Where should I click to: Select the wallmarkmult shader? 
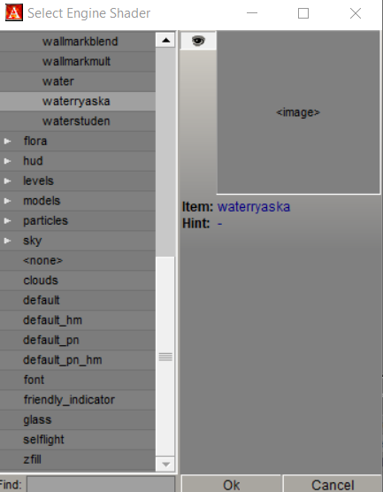point(78,62)
